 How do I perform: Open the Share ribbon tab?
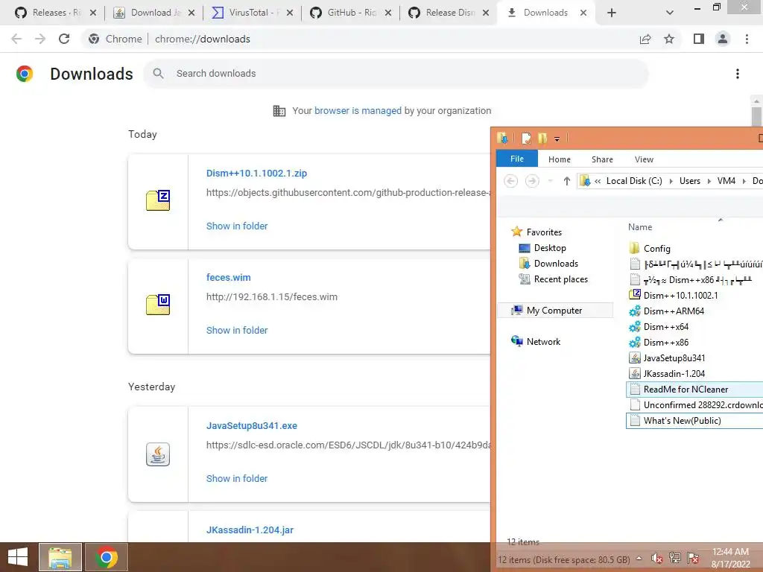602,159
